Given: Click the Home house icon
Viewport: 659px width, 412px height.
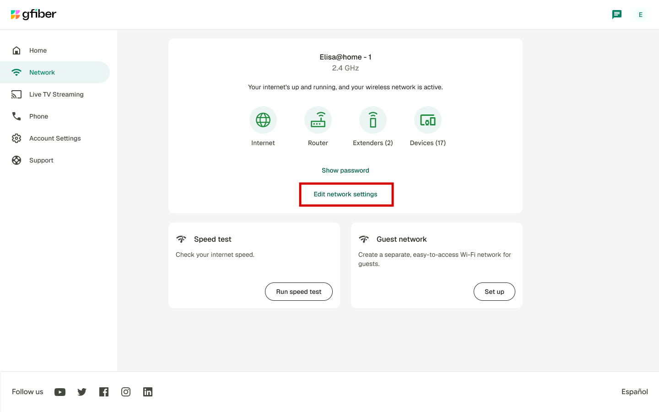Looking at the screenshot, I should pyautogui.click(x=16, y=50).
